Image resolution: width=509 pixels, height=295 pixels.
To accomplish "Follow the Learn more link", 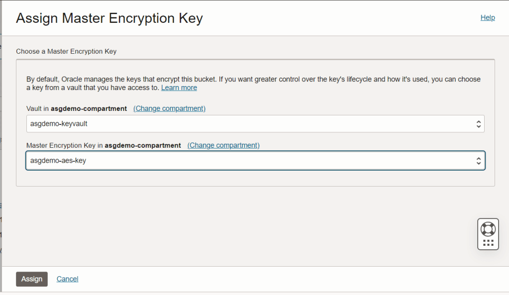I will tap(179, 88).
